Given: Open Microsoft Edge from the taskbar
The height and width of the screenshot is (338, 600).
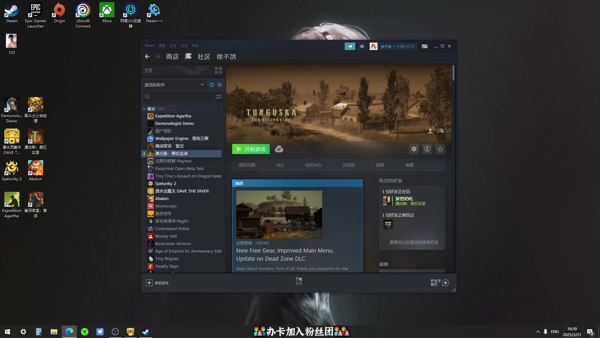Looking at the screenshot, I should click(x=69, y=332).
